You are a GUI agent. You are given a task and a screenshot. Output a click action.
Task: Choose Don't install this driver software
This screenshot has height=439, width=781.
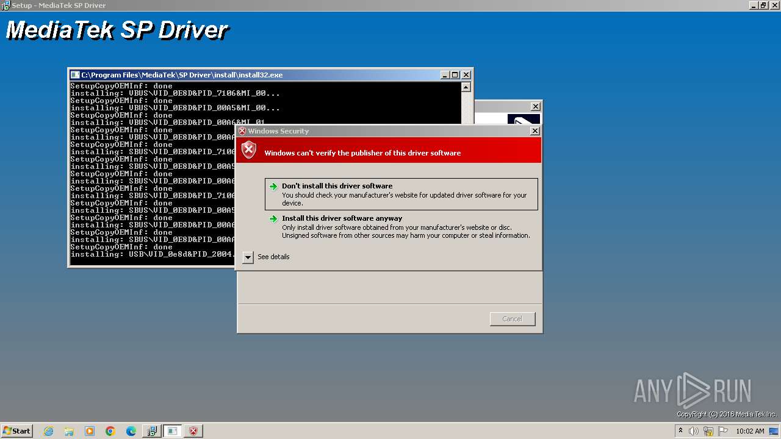coord(401,194)
